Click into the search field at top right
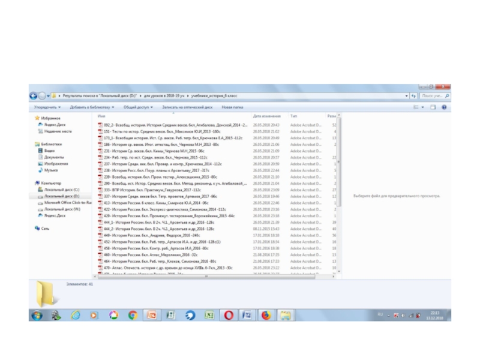Image resolution: width=480 pixels, height=360 pixels. pos(434,96)
